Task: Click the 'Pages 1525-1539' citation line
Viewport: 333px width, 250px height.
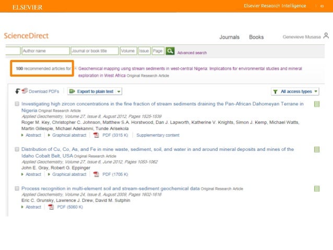Action: (x=91, y=116)
